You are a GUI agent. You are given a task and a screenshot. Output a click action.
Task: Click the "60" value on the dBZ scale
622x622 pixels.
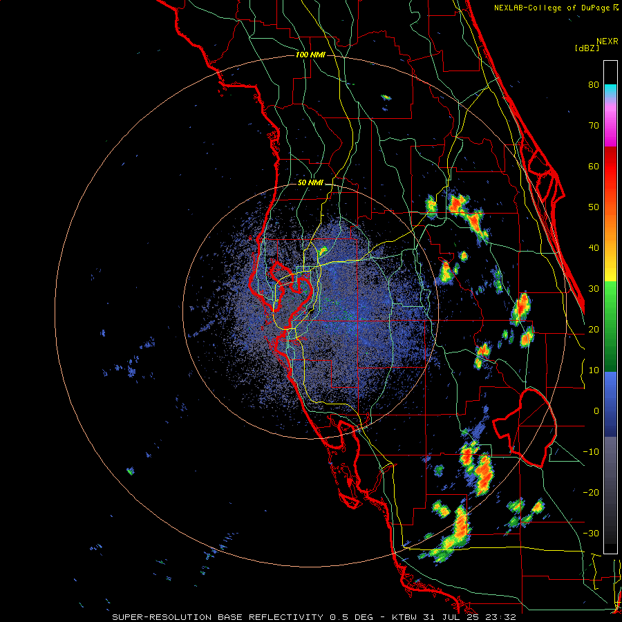coord(594,166)
